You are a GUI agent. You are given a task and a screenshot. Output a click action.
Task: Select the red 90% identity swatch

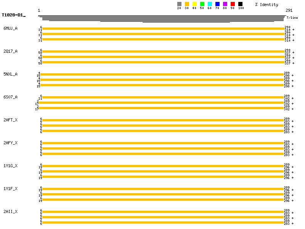coord(233,4)
